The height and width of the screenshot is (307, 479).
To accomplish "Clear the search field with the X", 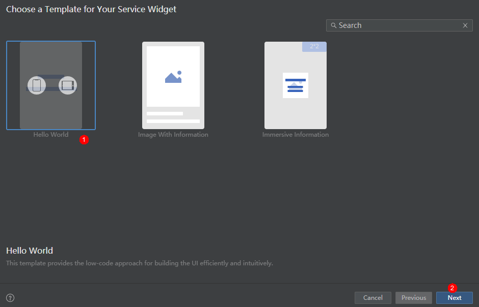I will (x=465, y=25).
